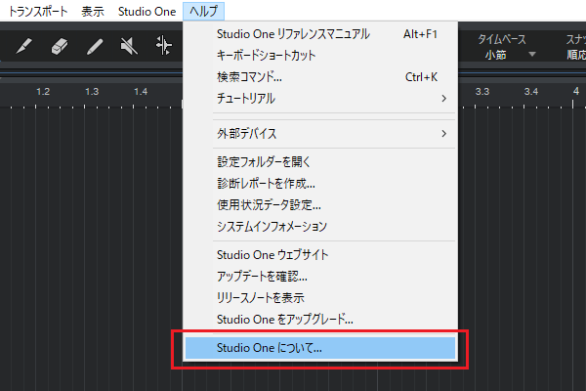Select the Split (knife) tool
This screenshot has height=391, width=586.
point(23,46)
